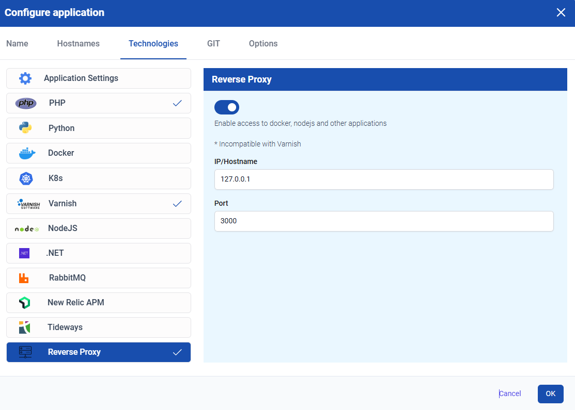Click the checkmark next to Varnish
The width and height of the screenshot is (575, 410).
177,203
